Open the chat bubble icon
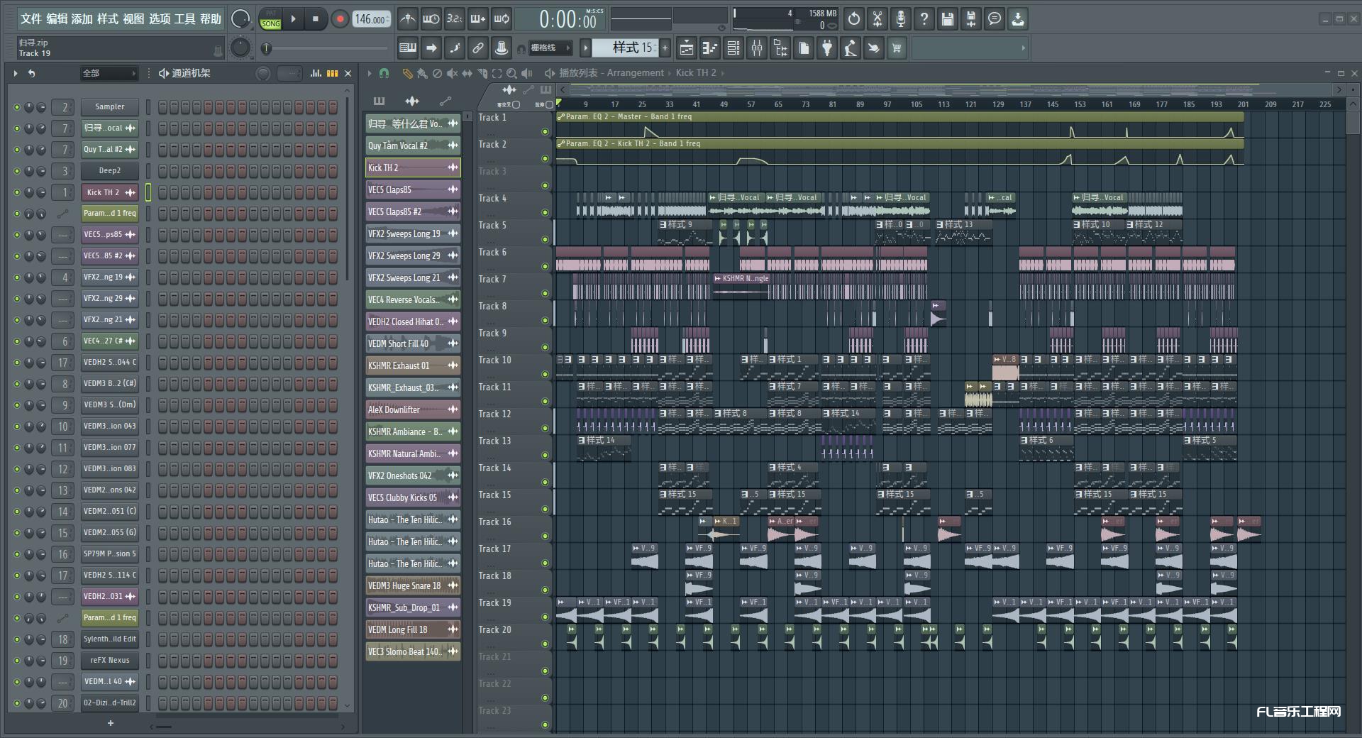 click(995, 19)
